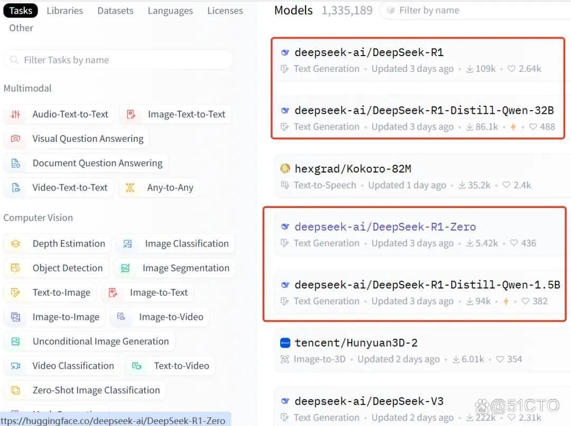571x426 pixels.
Task: Open the deepseek-ai/DeepSeek-R1-Zero model link
Action: [x=385, y=226]
